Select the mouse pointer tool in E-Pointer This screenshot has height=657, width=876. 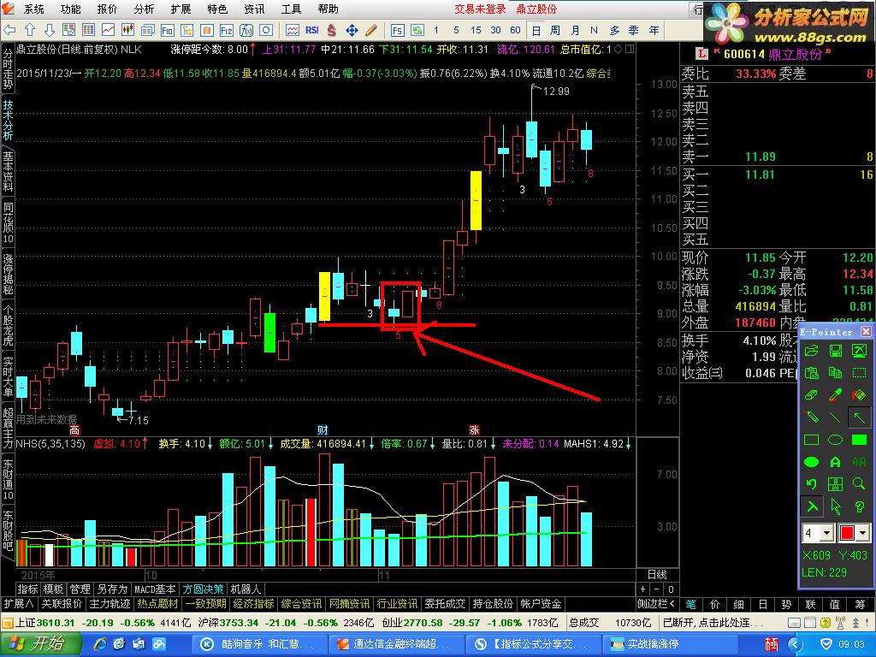[835, 506]
